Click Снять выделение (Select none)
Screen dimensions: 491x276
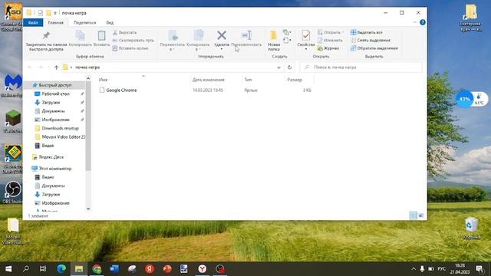pos(371,41)
